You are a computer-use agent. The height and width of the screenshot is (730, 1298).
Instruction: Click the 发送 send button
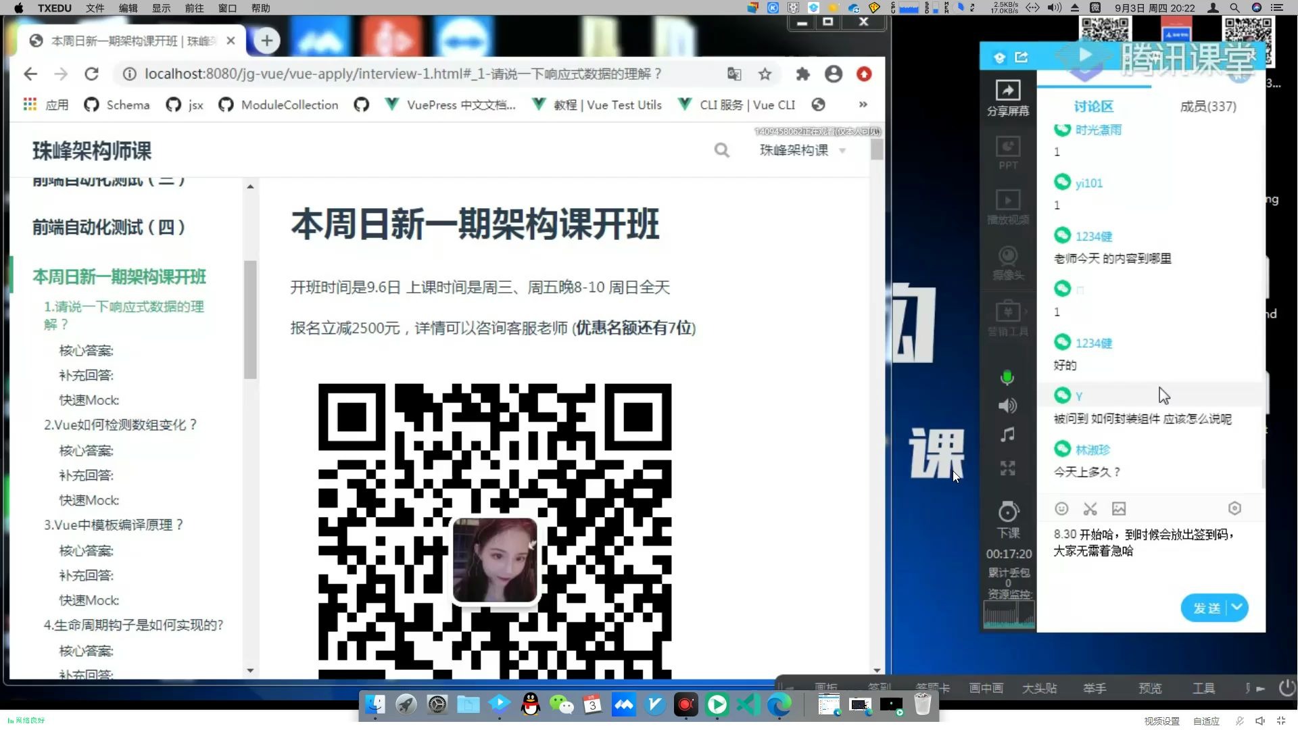tap(1205, 608)
